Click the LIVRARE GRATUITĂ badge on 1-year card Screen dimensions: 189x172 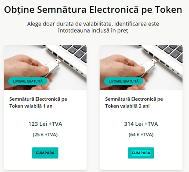[28, 81]
